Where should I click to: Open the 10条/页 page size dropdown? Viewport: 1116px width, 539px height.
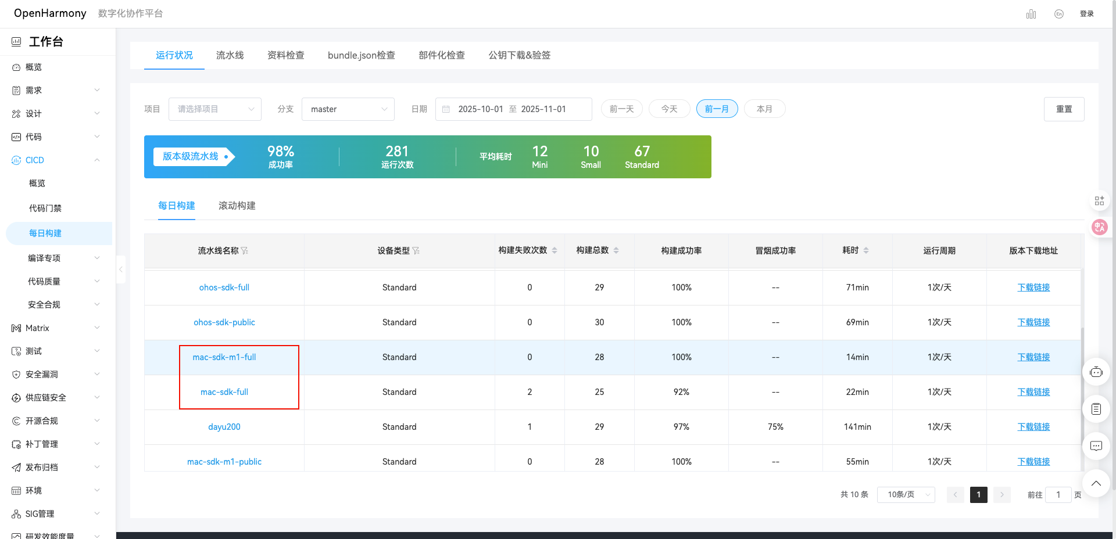(x=906, y=495)
